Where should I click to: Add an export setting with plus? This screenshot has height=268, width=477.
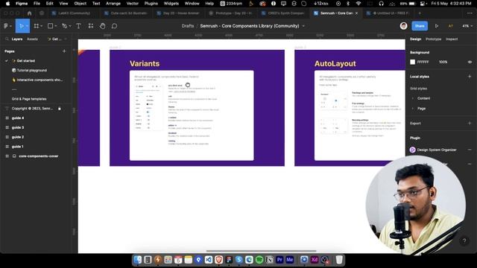tap(470, 123)
